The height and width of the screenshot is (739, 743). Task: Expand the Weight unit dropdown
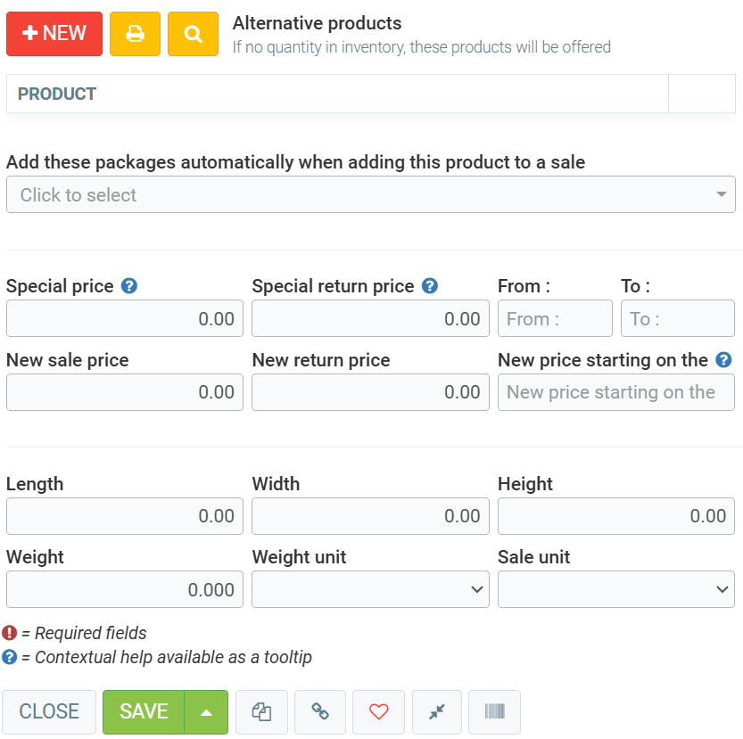click(370, 589)
